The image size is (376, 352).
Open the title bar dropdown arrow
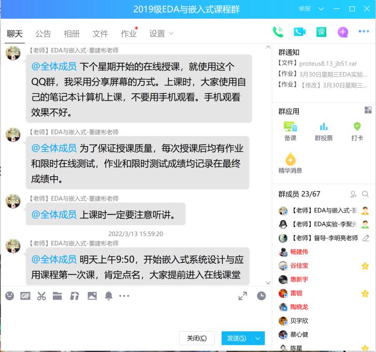click(x=321, y=9)
